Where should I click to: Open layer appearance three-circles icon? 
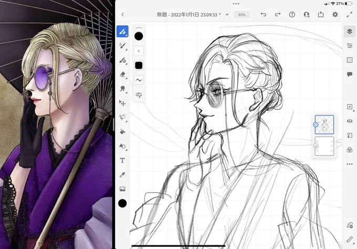click(350, 150)
